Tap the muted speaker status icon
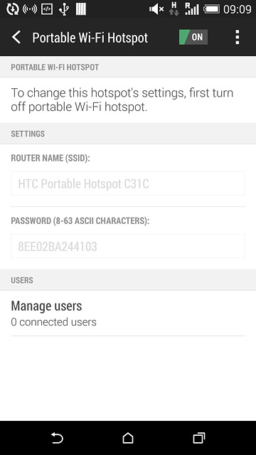256x455 pixels. 156,9
